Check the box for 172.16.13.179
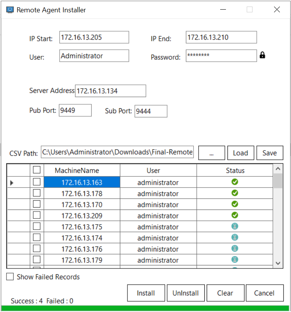The width and height of the screenshot is (291, 312). click(37, 260)
